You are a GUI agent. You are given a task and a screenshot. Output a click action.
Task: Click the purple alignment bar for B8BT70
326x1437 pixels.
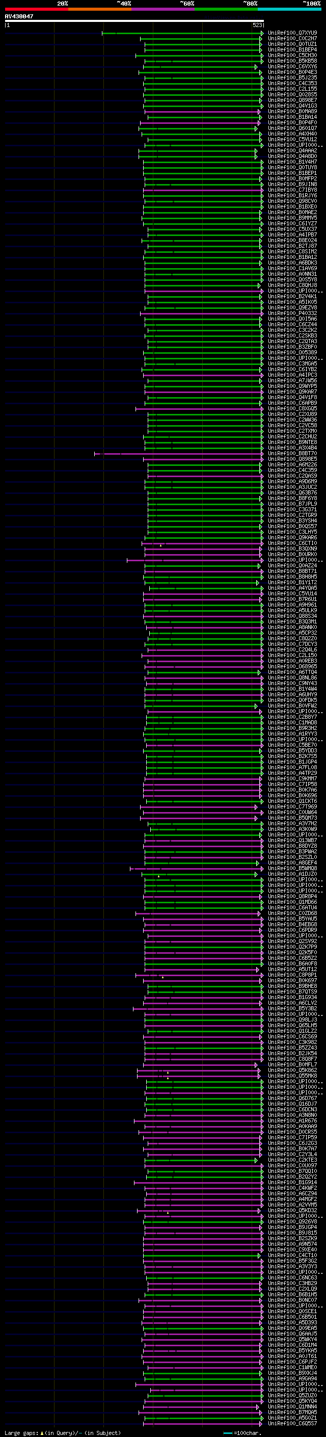coord(178,454)
